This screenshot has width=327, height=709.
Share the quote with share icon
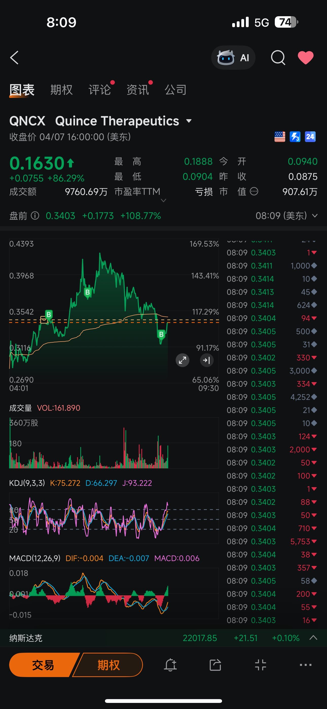click(215, 665)
